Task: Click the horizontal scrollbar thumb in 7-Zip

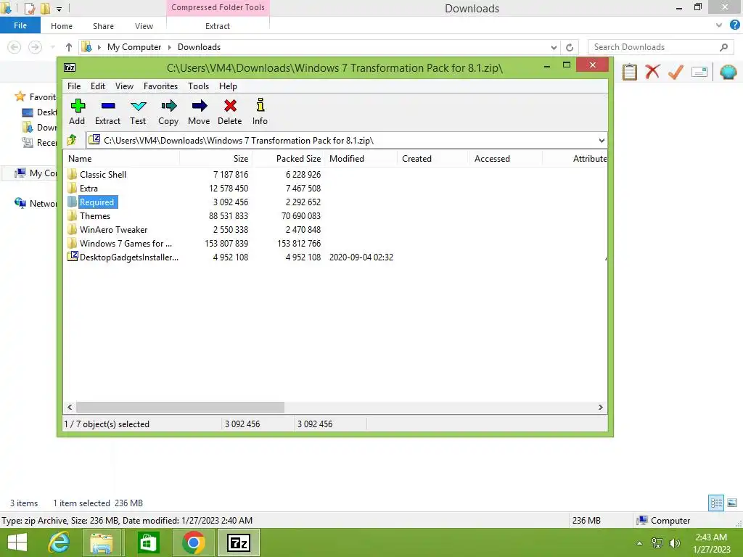Action: pos(180,408)
